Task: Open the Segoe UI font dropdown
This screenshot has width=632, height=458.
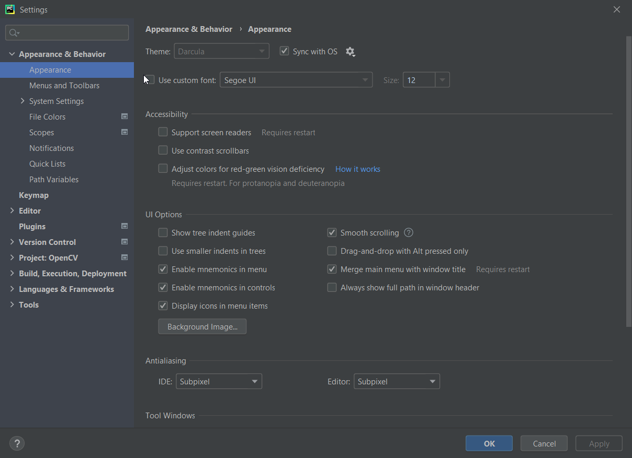Action: point(296,80)
